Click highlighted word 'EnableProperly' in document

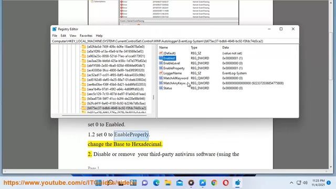[x=131, y=134]
